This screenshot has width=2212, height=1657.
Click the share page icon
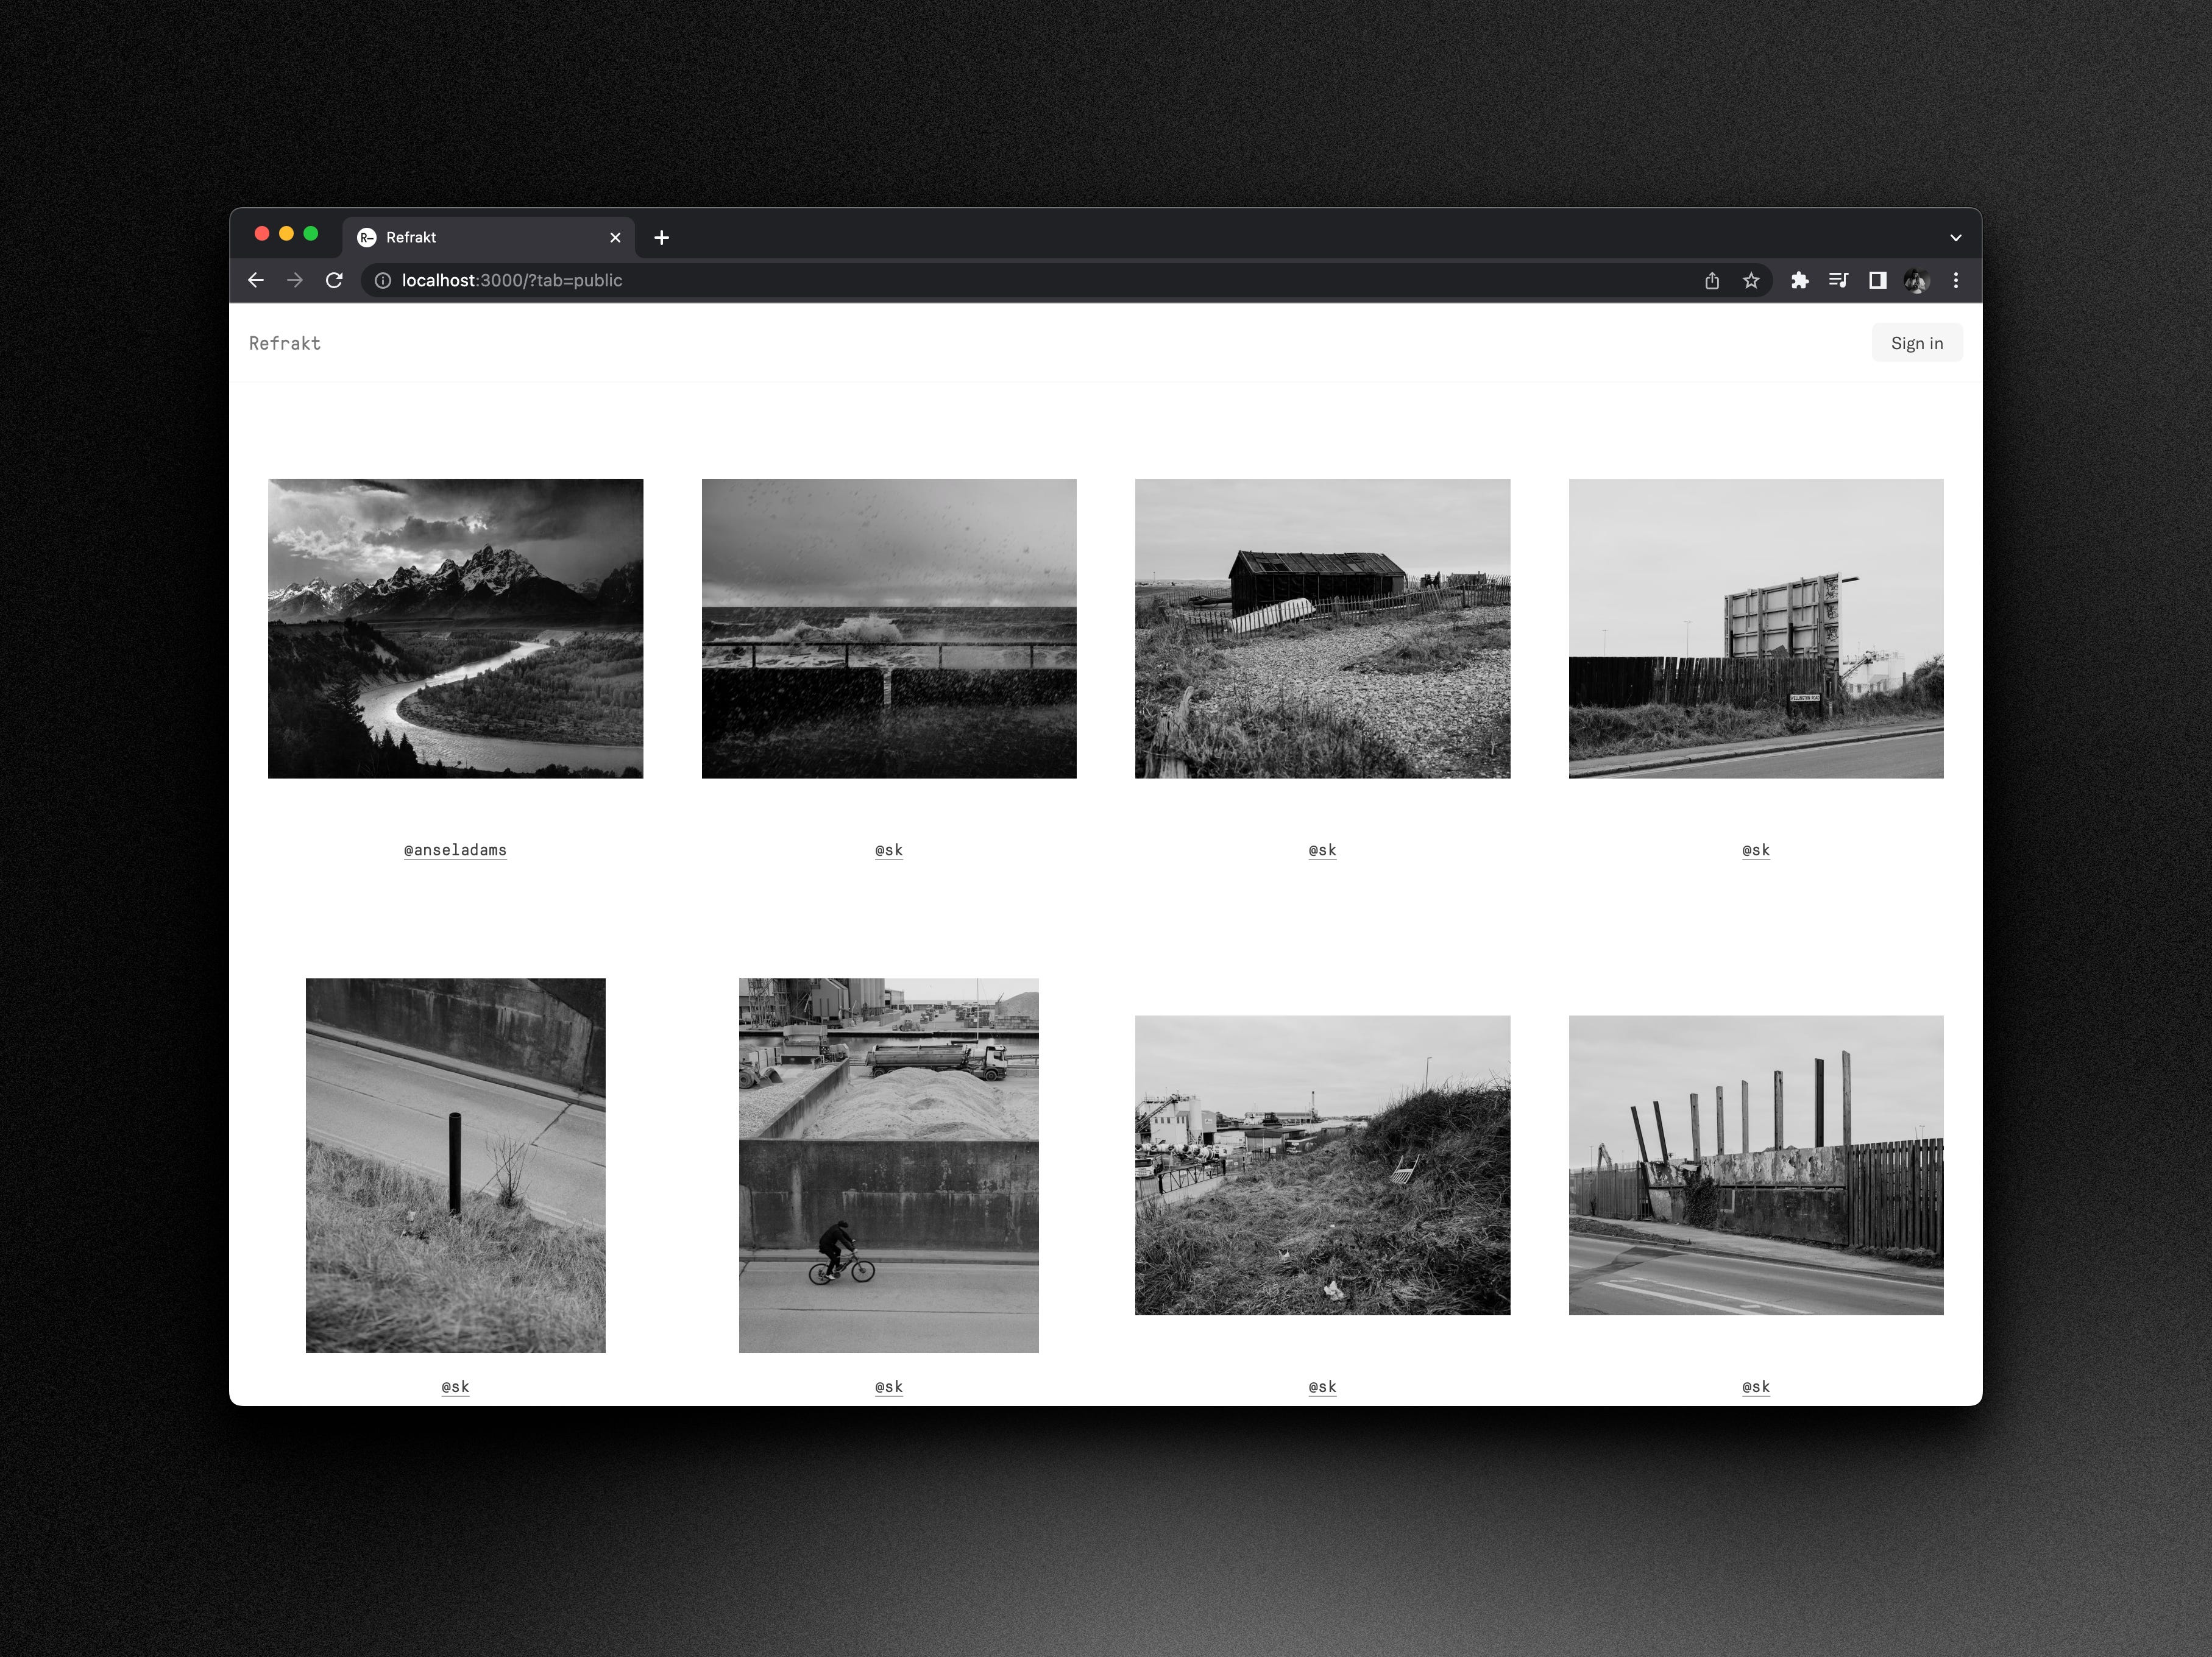(1712, 281)
